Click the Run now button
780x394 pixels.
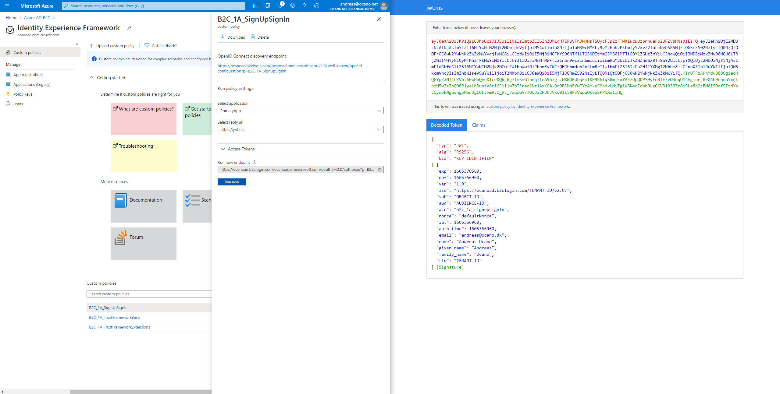pos(231,182)
